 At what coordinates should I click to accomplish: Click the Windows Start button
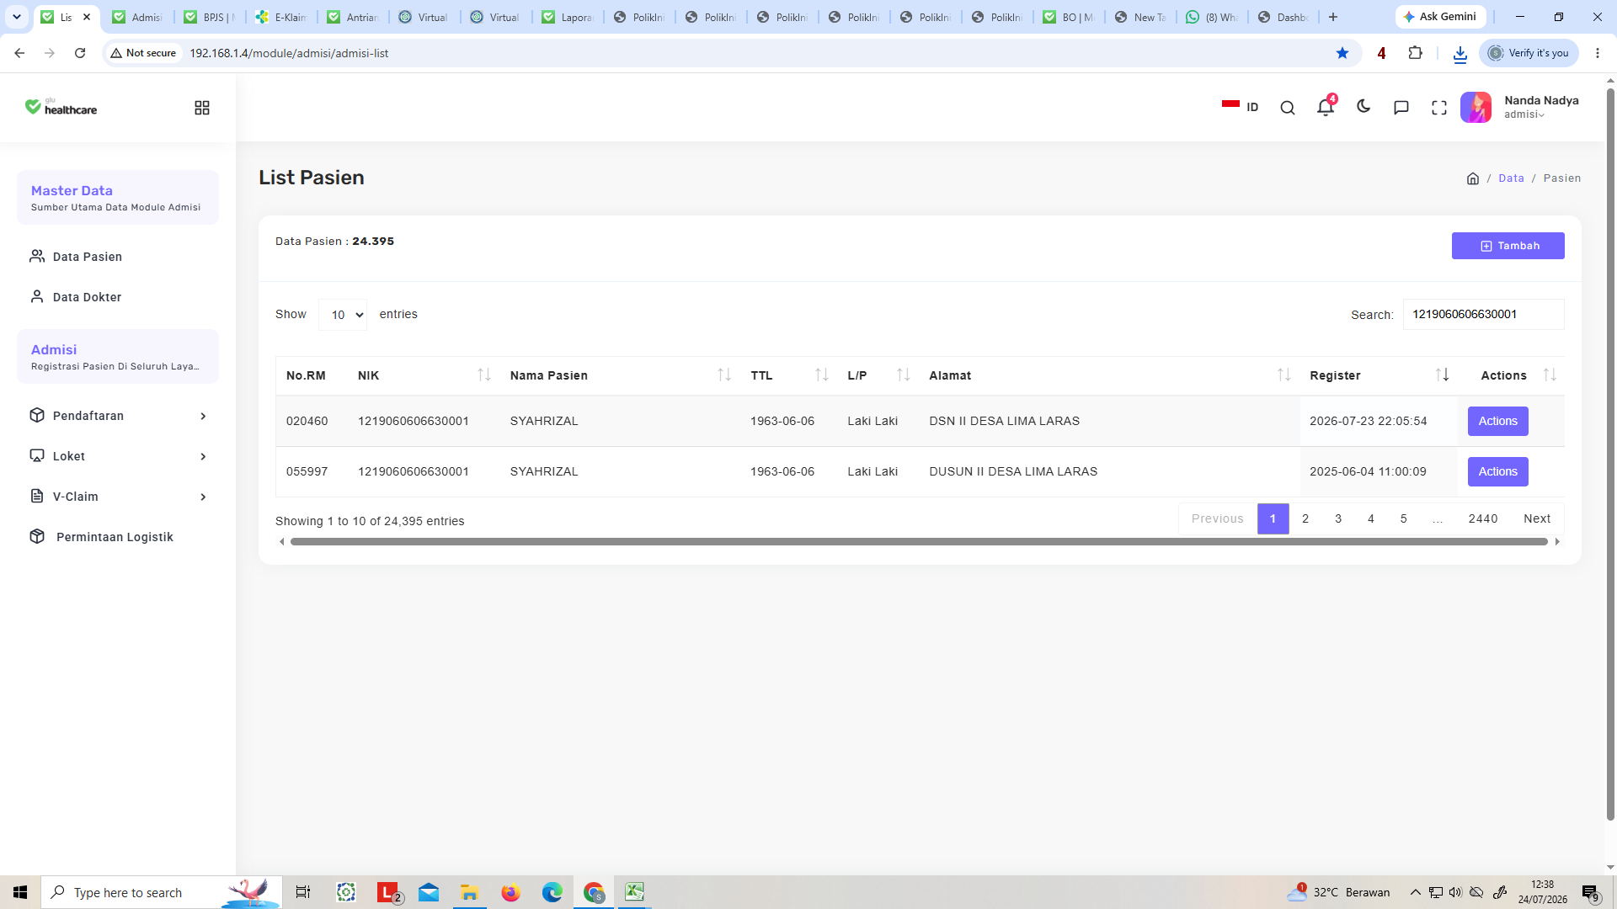(x=20, y=892)
